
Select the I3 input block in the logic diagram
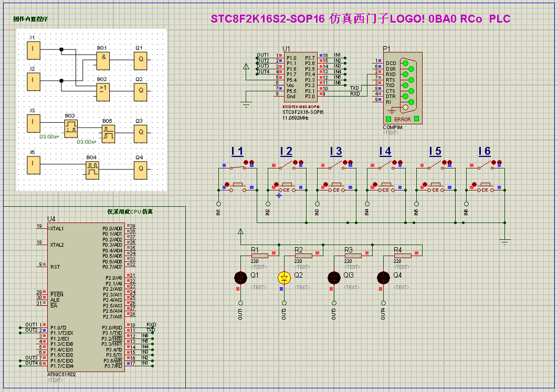(x=34, y=123)
